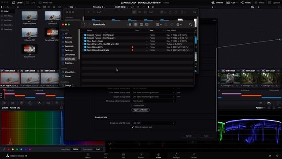Image resolution: width=282 pixels, height=159 pixels.
Task: Open the Keyframes icon left of scopes icon
Action: [260, 103]
